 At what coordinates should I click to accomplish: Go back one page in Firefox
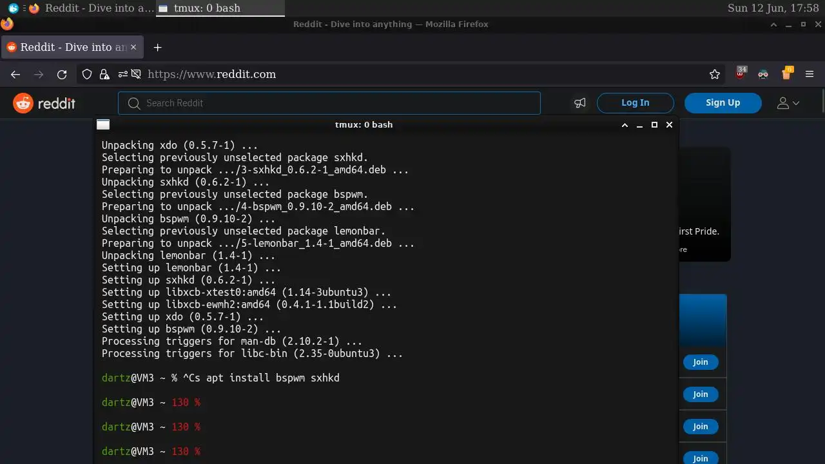[15, 75]
